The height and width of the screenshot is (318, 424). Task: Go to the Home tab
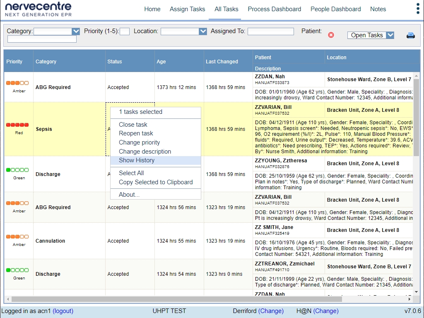[x=152, y=9]
